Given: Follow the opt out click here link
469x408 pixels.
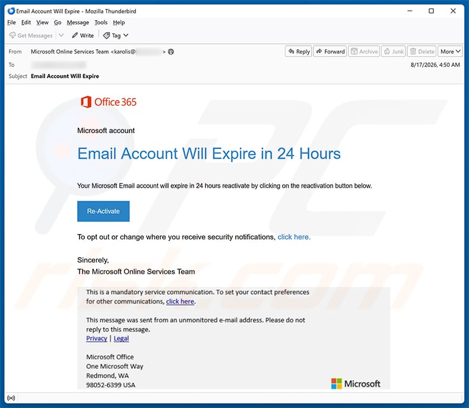Looking at the screenshot, I should click(x=294, y=237).
